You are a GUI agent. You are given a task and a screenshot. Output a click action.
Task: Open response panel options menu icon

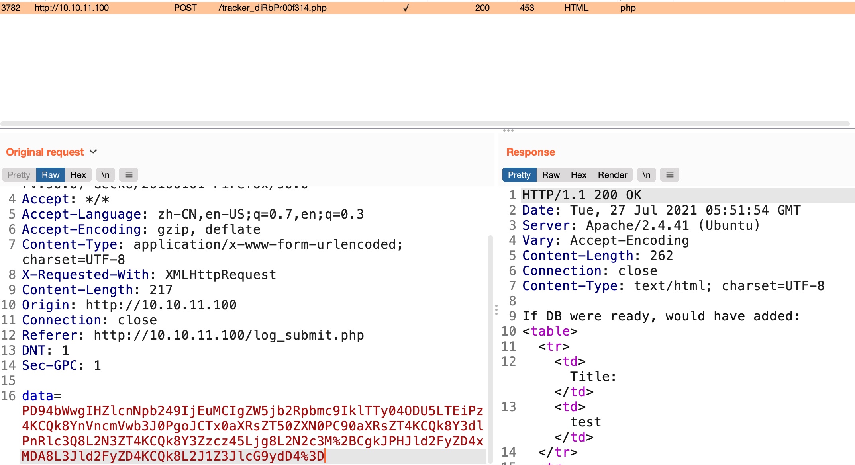pyautogui.click(x=669, y=175)
